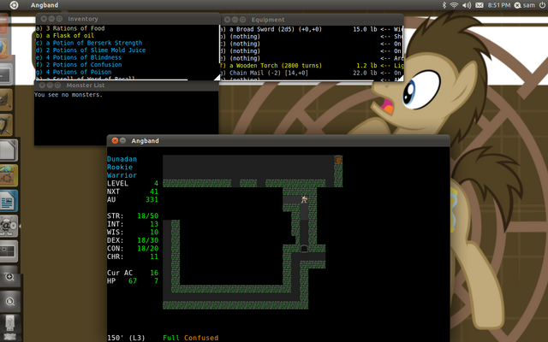548x342 pixels.
Task: Click the lower magnifier icon in the dock
Action: click(9, 302)
